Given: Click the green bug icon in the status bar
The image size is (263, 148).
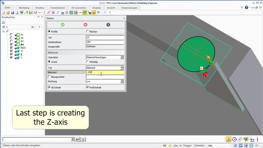Looking at the screenshot, I should click(164, 146).
